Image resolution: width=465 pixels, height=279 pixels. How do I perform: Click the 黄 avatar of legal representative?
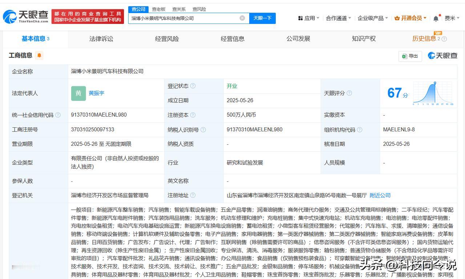78,93
